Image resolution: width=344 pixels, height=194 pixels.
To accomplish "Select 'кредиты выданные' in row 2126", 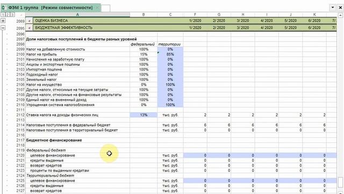I will coord(77,186).
